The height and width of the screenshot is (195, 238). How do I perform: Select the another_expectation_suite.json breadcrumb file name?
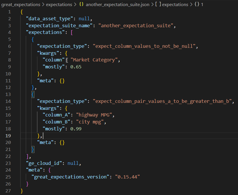[x=118, y=5]
